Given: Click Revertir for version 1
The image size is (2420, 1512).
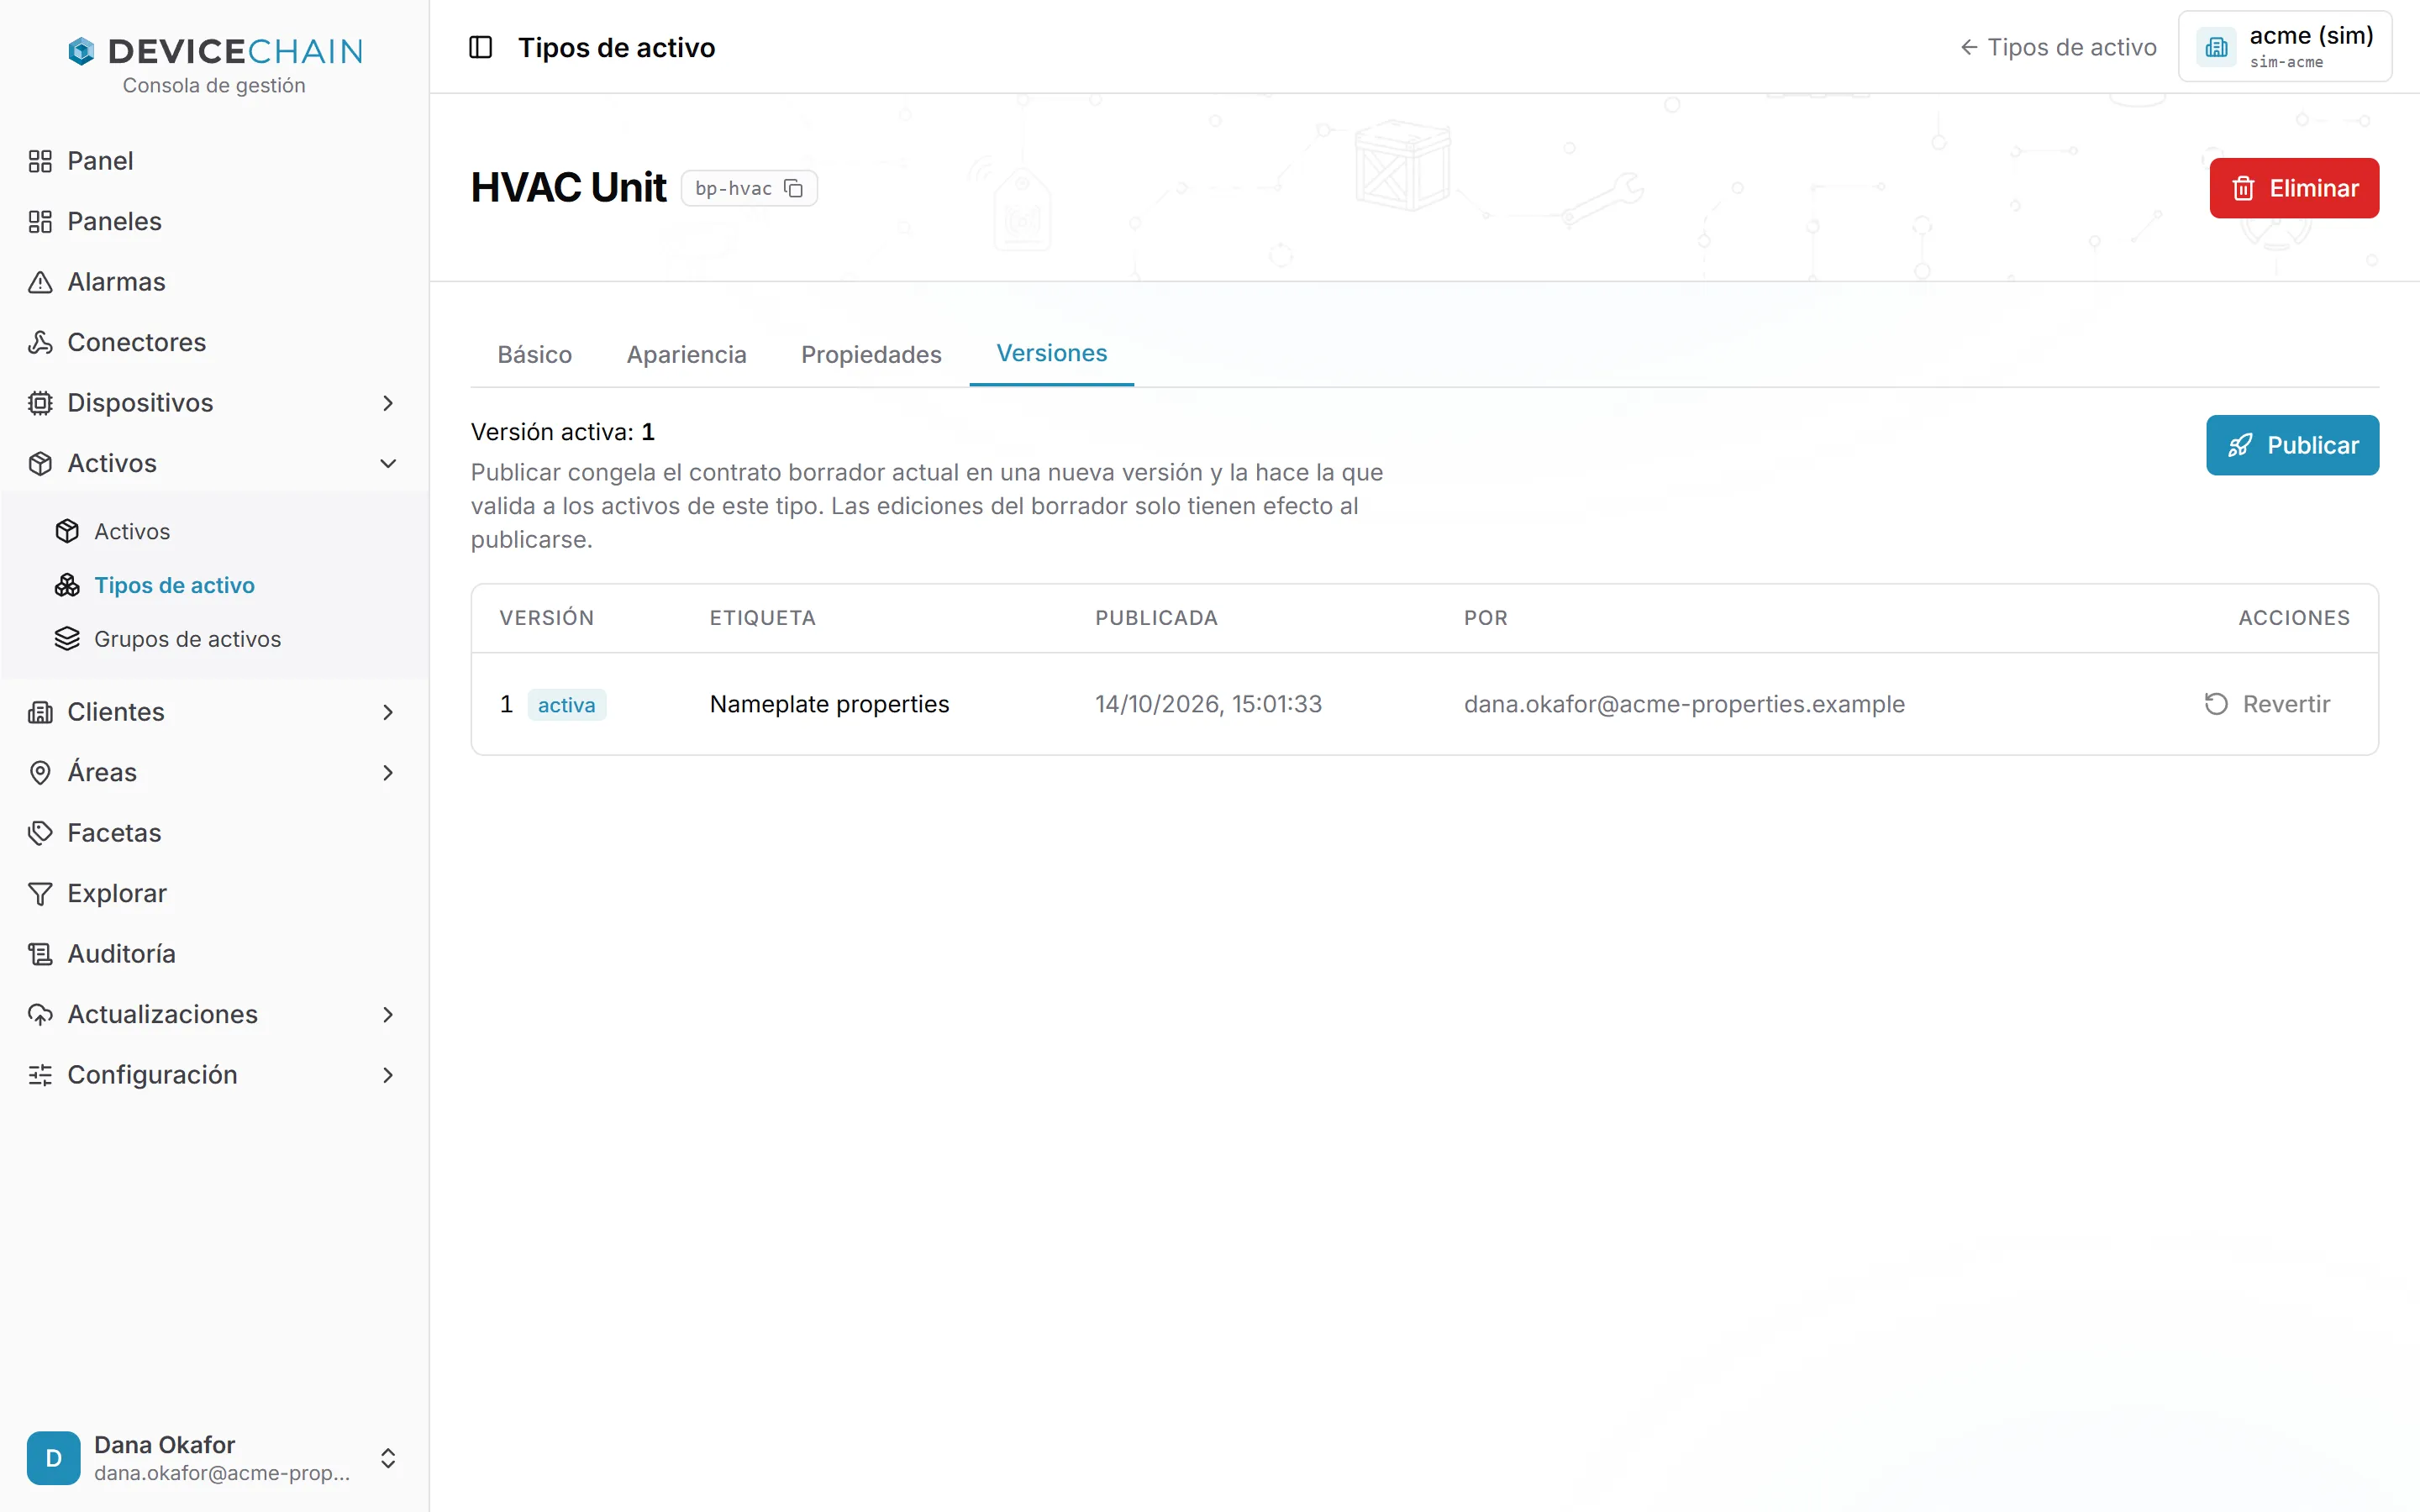Looking at the screenshot, I should click(2267, 704).
